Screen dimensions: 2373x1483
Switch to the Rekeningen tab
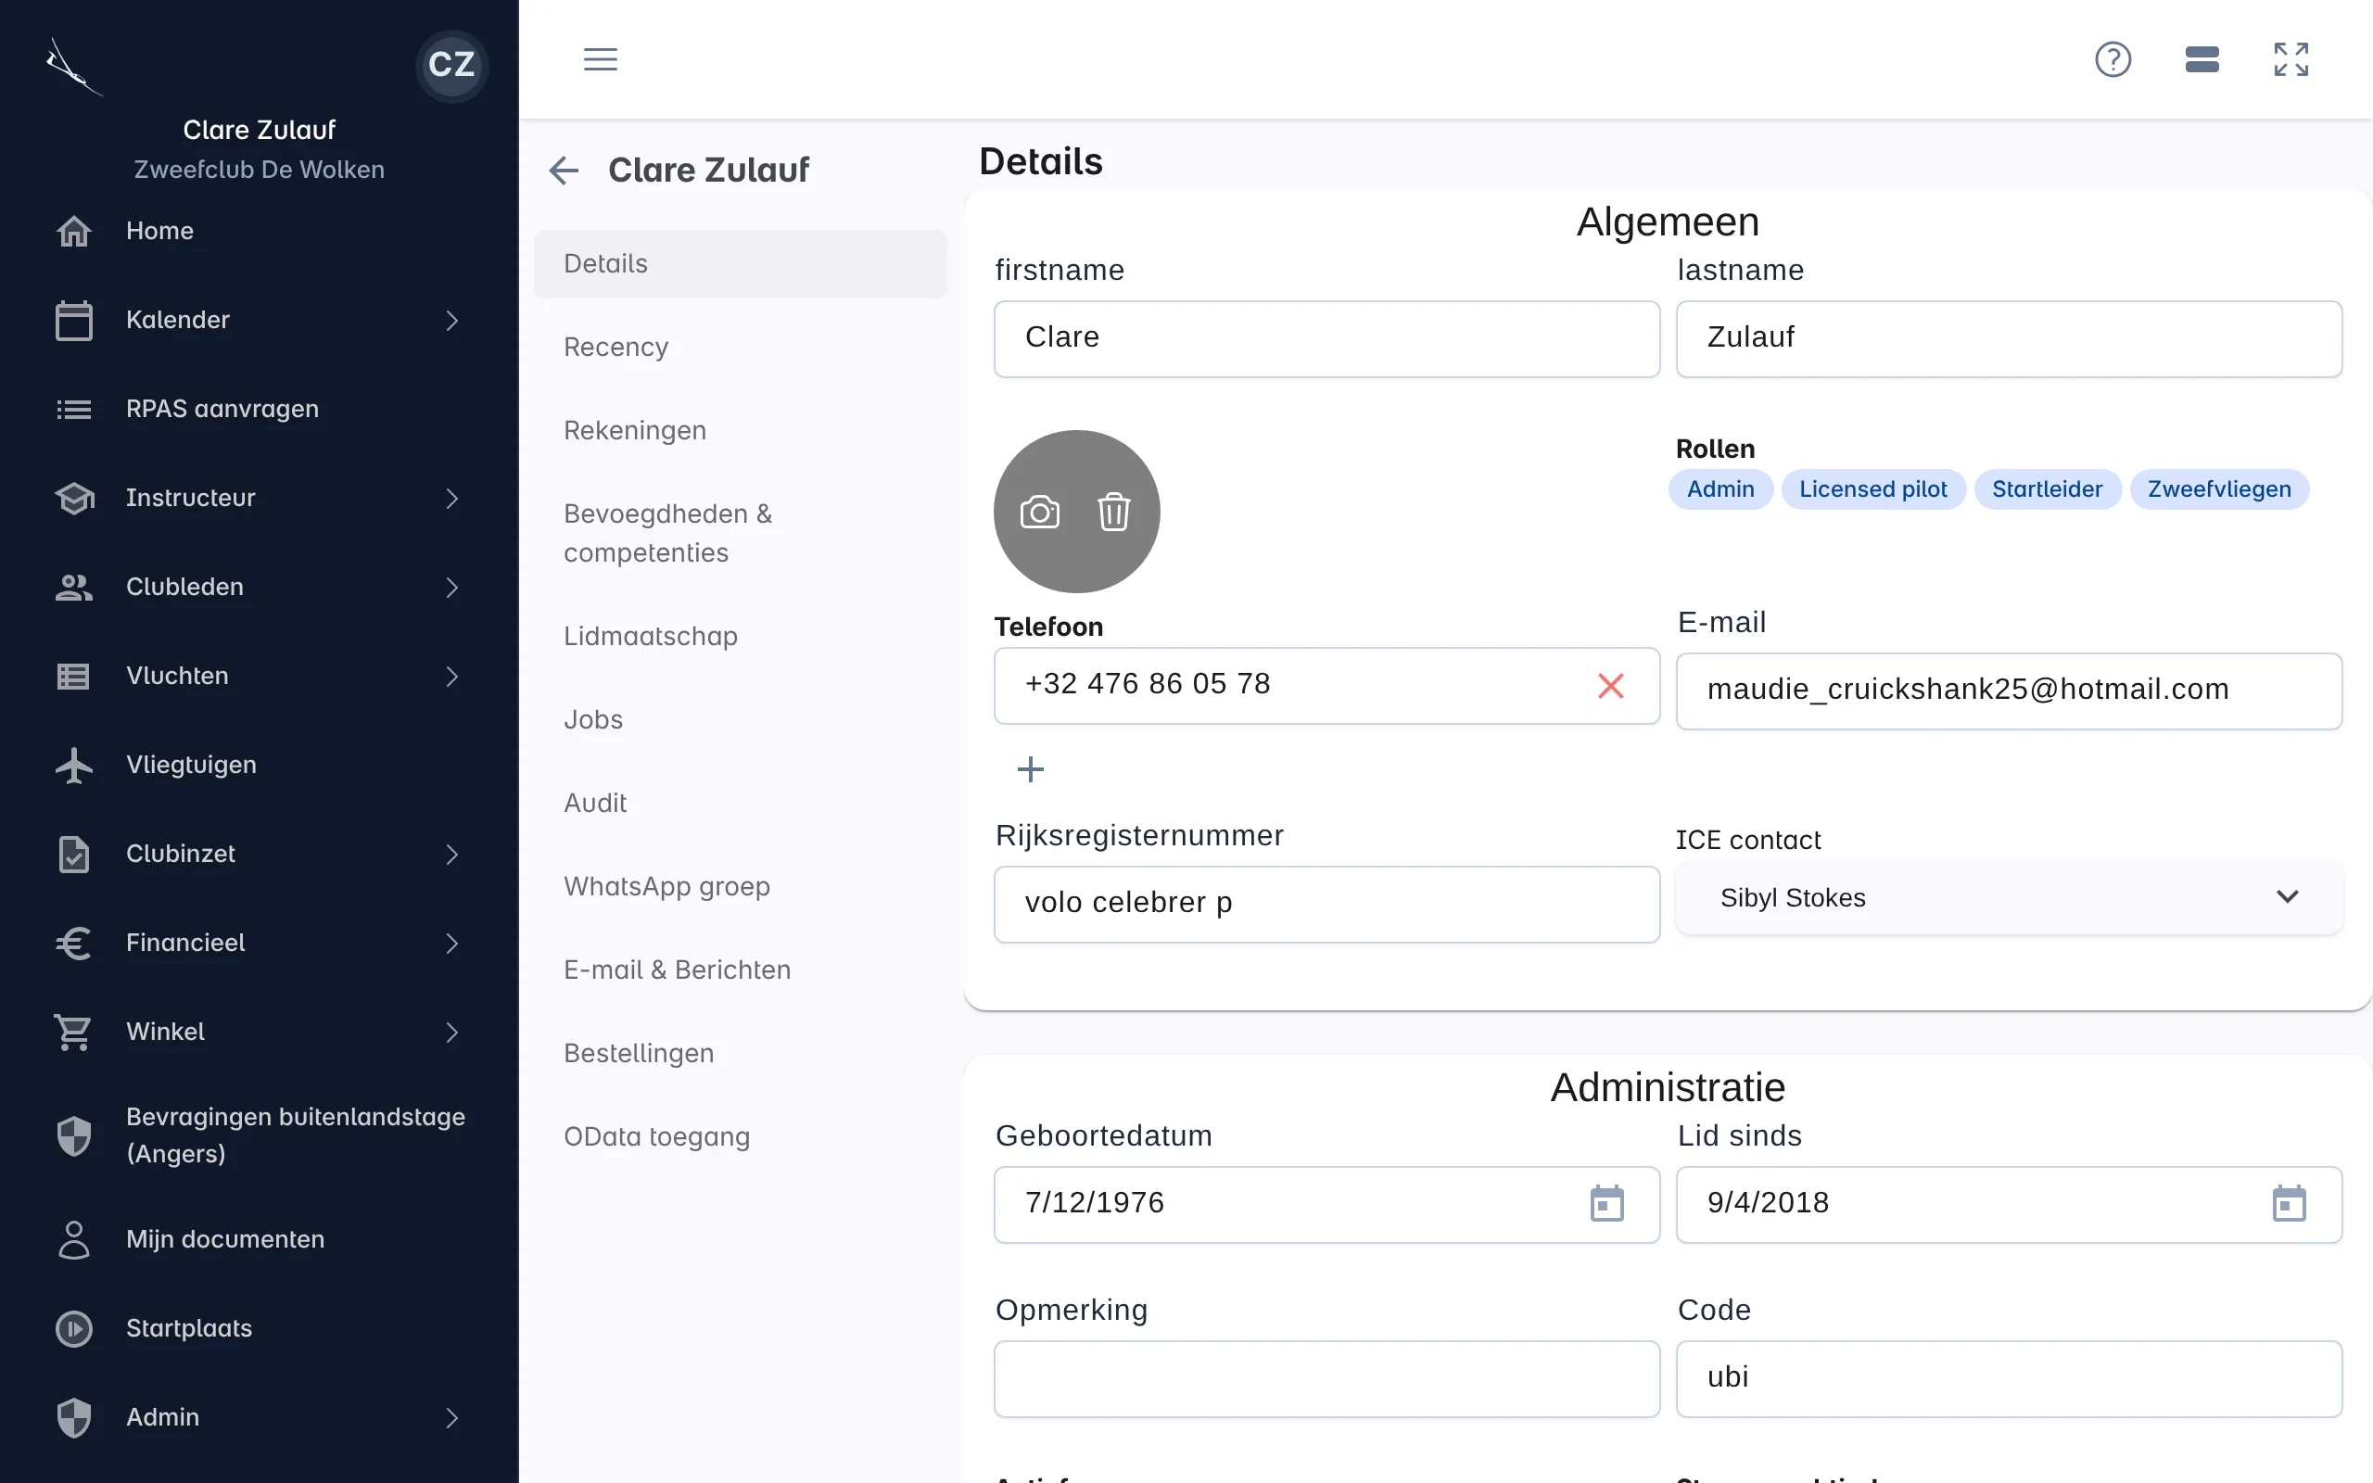(740, 431)
